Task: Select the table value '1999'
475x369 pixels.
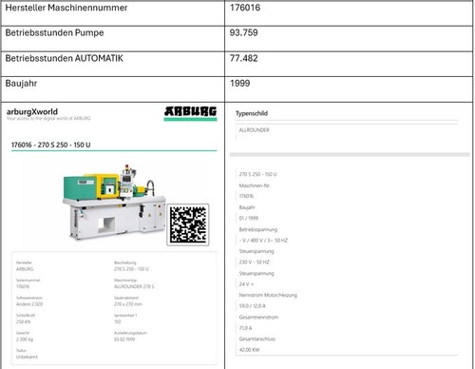Action: pos(240,84)
